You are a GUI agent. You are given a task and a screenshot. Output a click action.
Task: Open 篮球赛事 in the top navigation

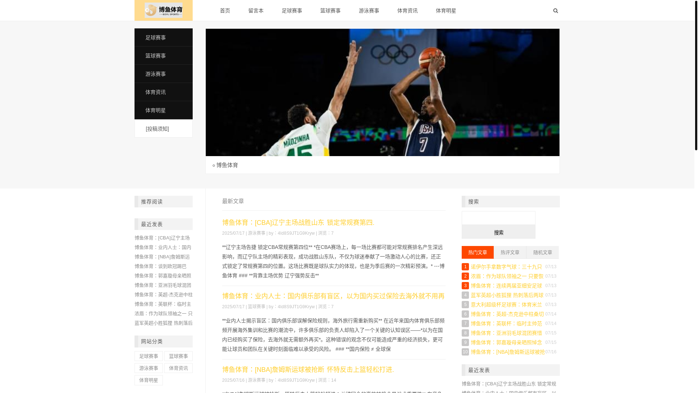coord(330,11)
